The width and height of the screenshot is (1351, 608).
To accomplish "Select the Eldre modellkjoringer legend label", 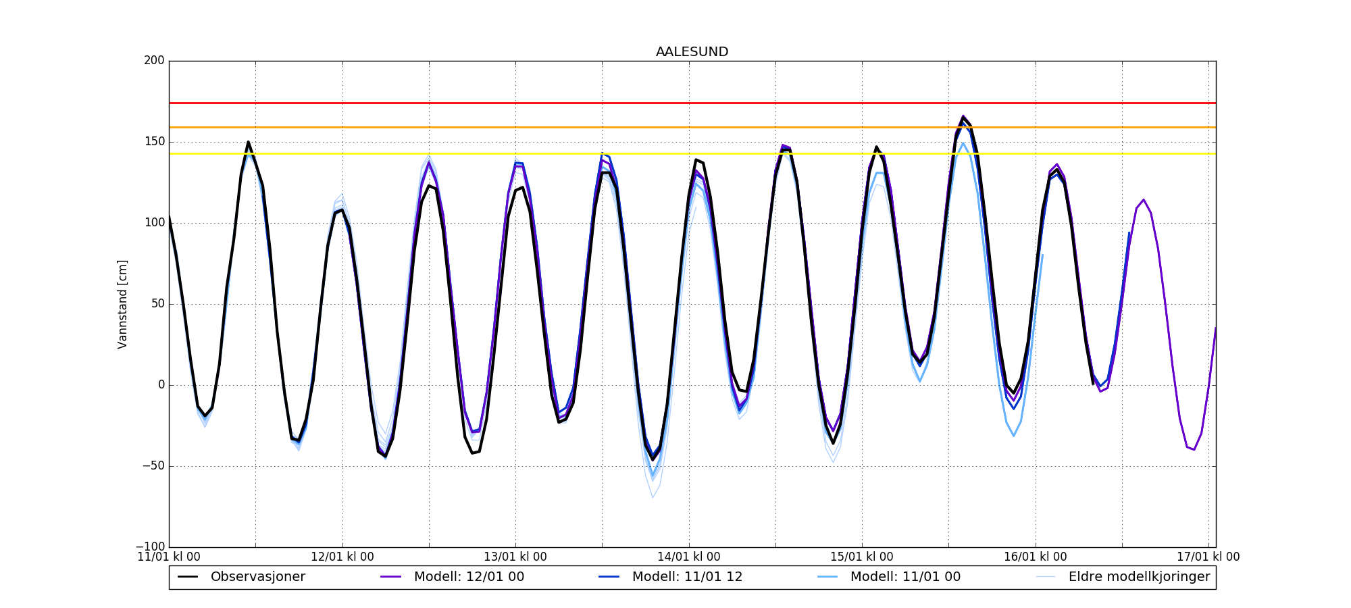I will (1139, 577).
